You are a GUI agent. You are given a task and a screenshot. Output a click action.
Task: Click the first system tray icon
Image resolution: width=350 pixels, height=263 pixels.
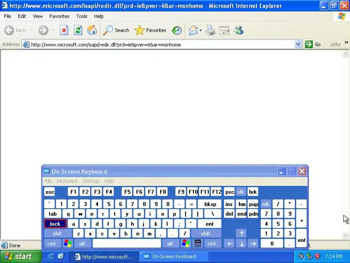(x=301, y=256)
